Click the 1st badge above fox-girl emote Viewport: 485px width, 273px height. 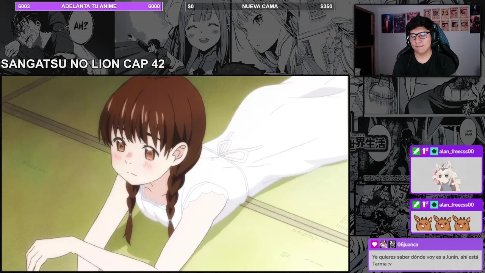[x=425, y=151]
